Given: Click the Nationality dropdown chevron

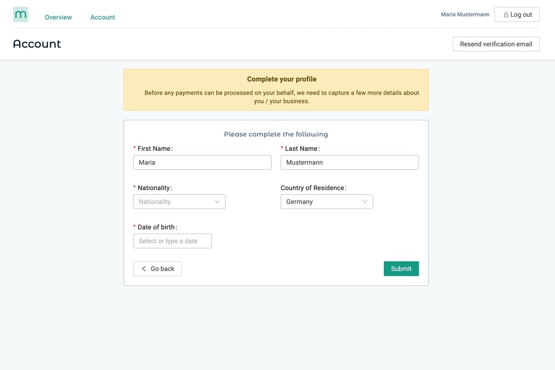Looking at the screenshot, I should [x=217, y=201].
